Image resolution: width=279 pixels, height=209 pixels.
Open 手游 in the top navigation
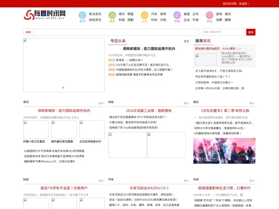195,20
